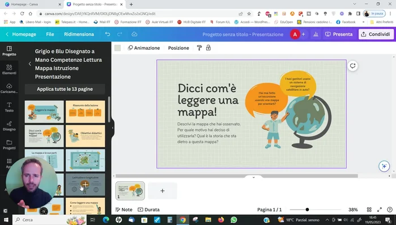Open the Note panel
Image resolution: width=396 pixels, height=225 pixels.
pos(124,210)
